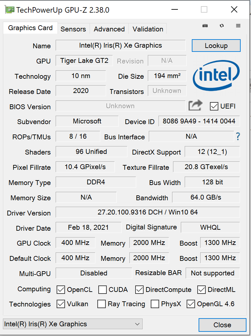Viewport: 251px width, 336px height.
Task: Click the screenshot camera icon
Action: [205, 26]
